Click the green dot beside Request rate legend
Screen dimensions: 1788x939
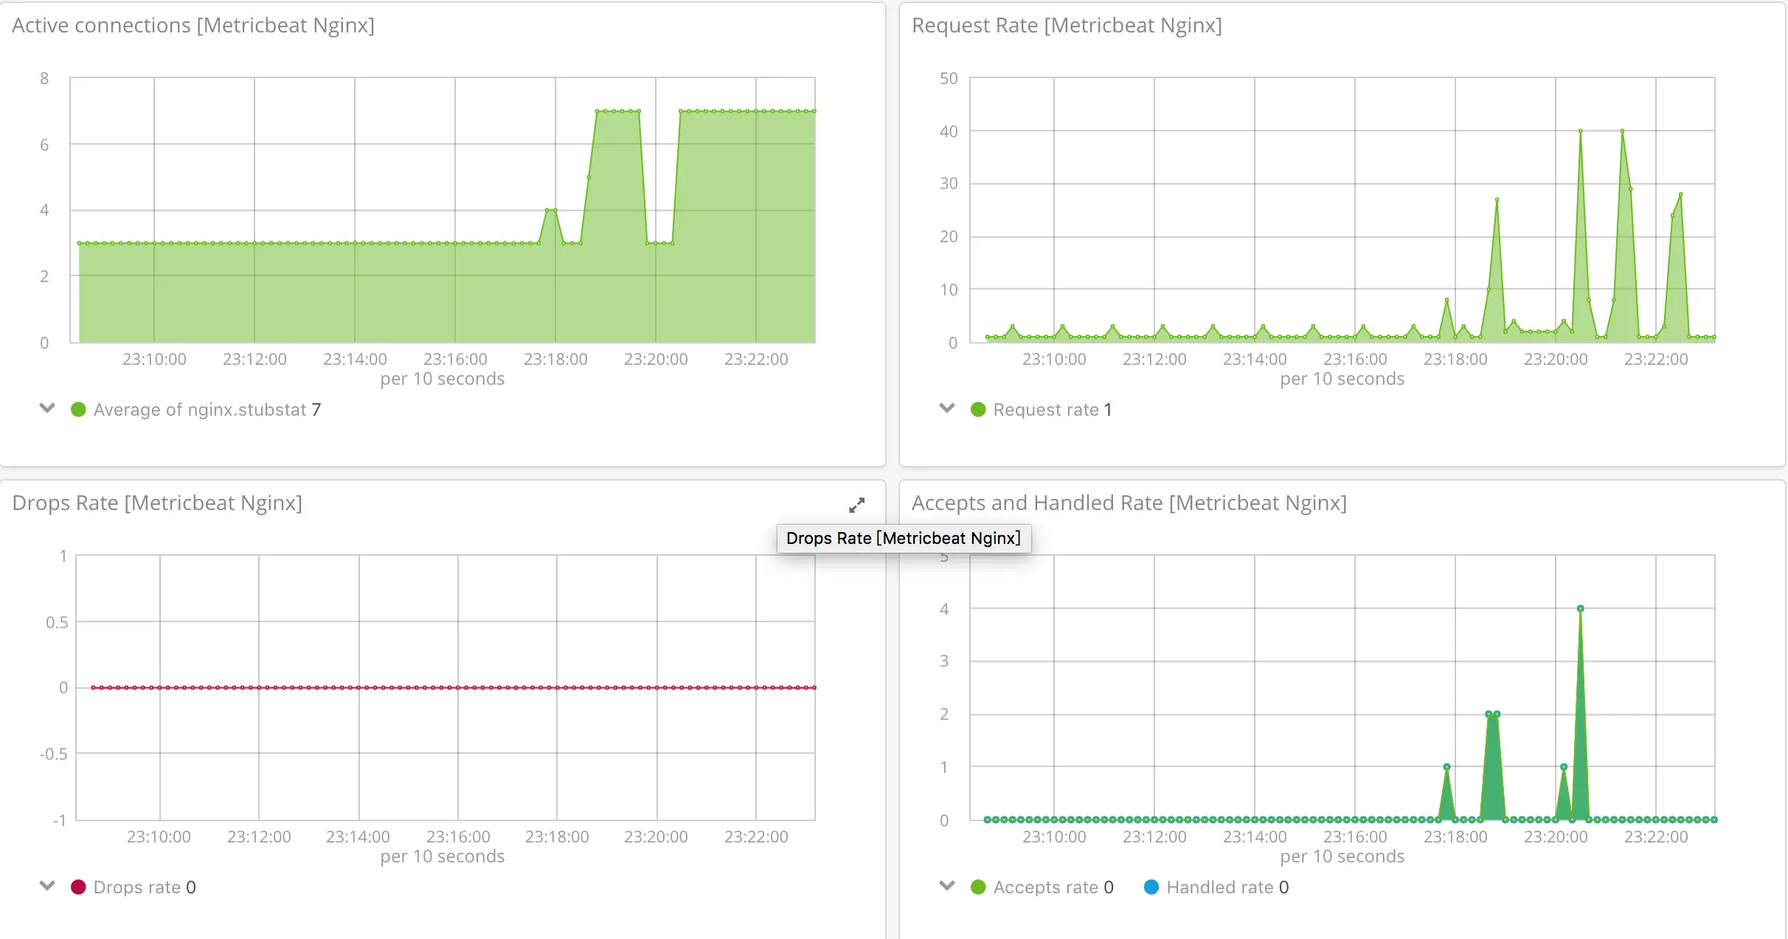[x=977, y=409]
